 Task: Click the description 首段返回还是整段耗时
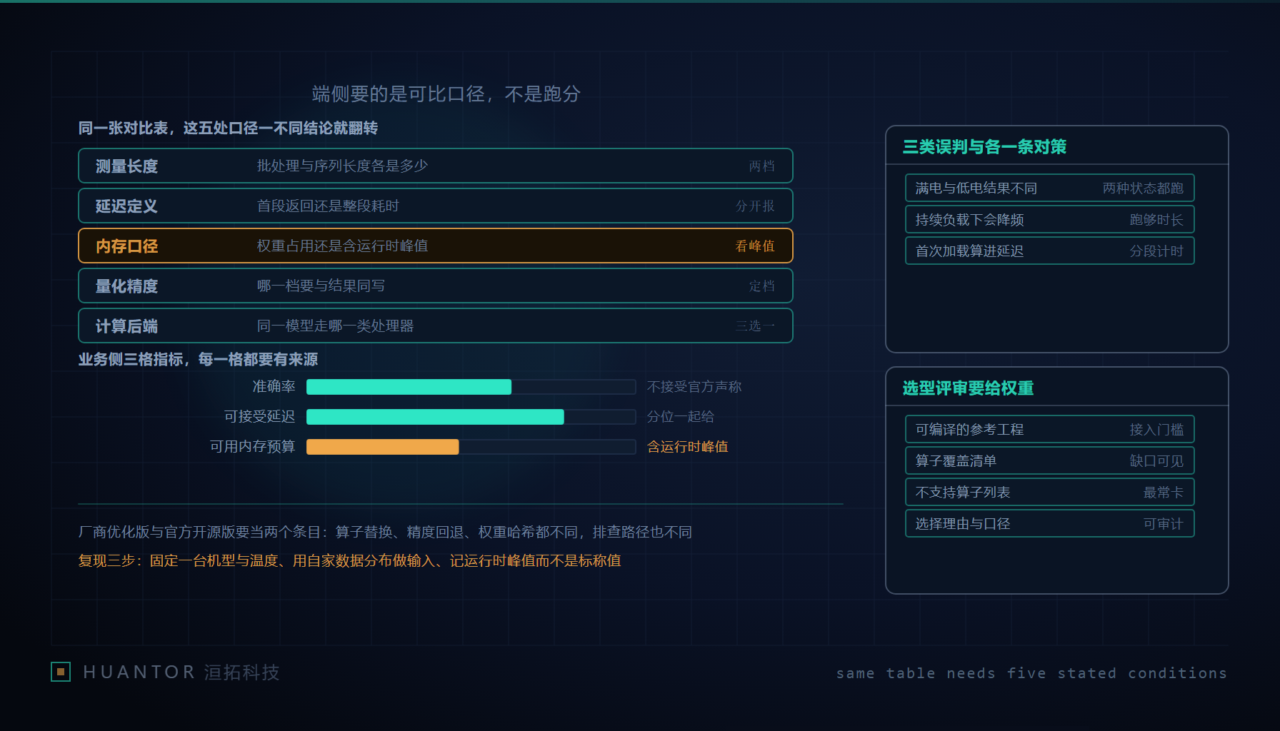click(328, 206)
